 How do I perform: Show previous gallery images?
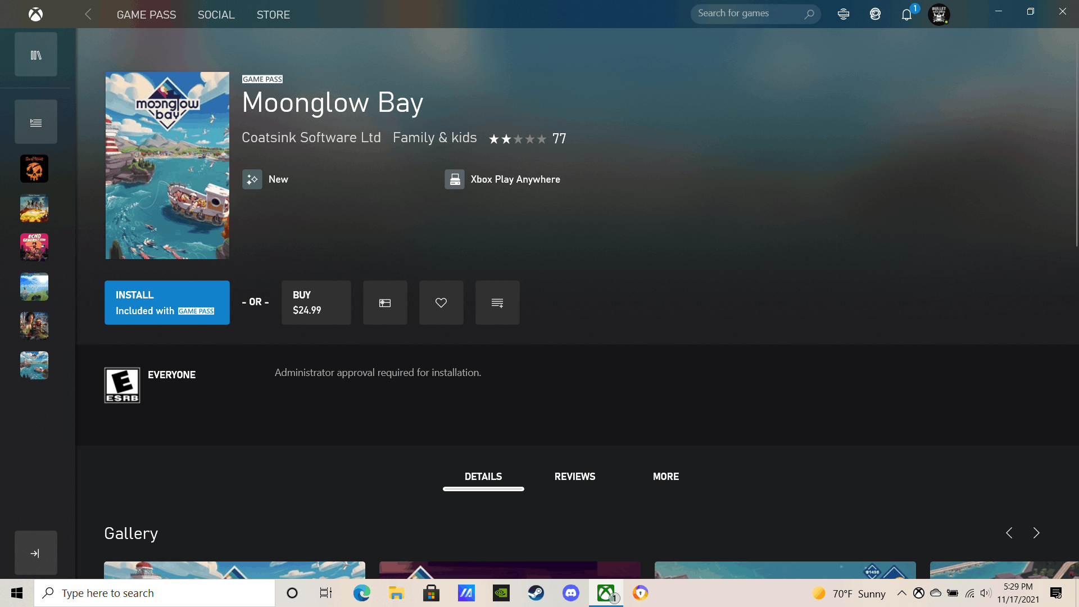1009,533
